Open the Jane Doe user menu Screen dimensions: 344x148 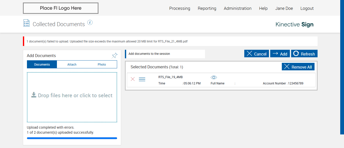284,8
